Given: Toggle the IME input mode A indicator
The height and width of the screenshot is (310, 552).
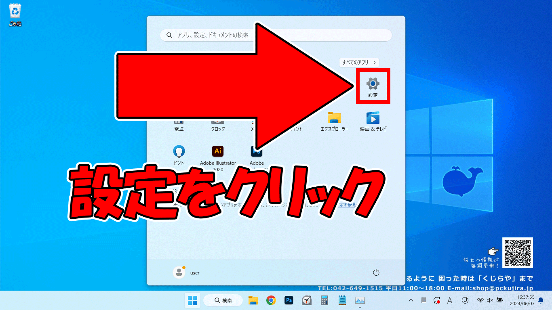Looking at the screenshot, I should [450, 300].
